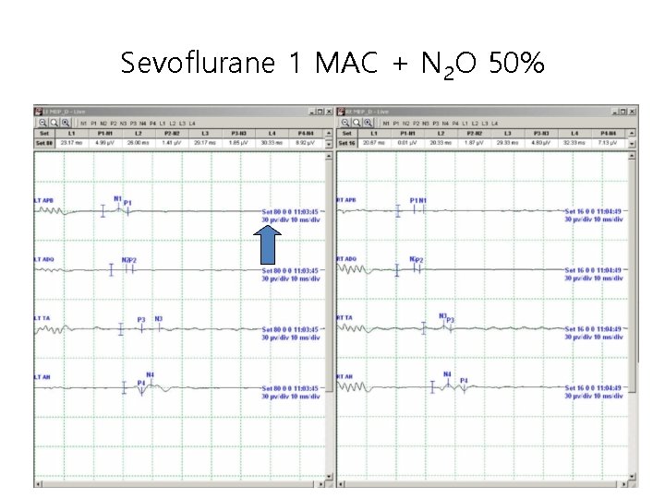Click the Lt MEP waveform vertical scroll-up arrow

coord(329,156)
